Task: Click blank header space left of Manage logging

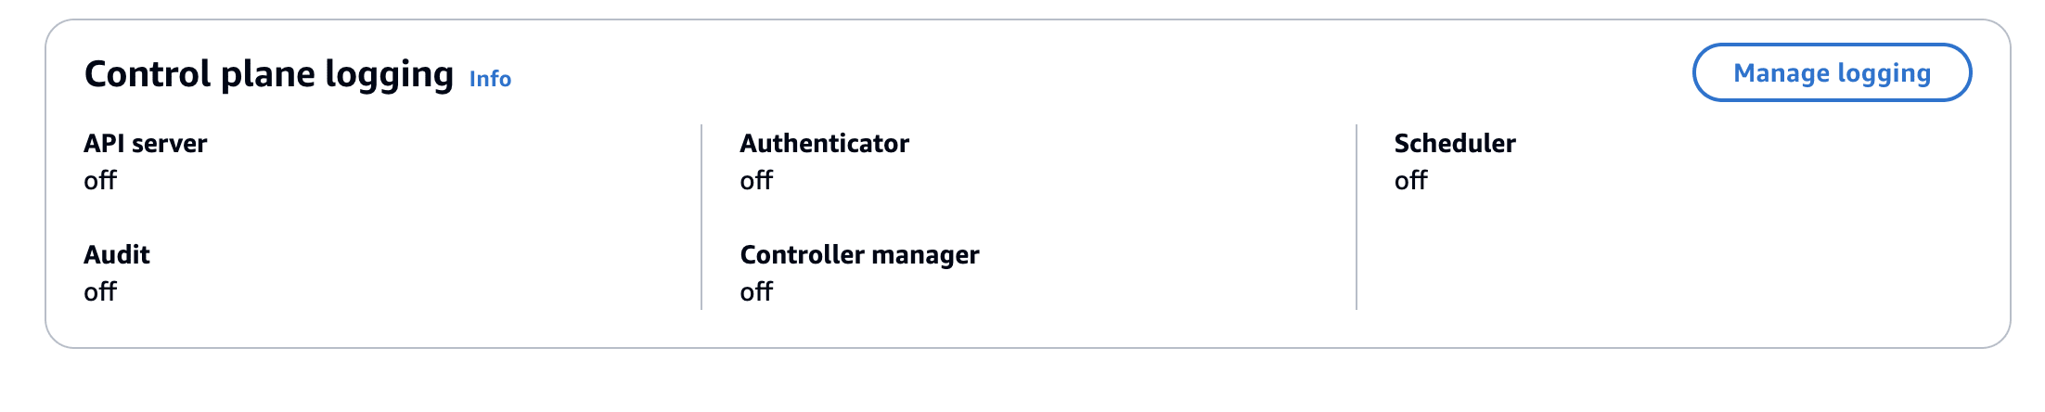Action: [1113, 72]
